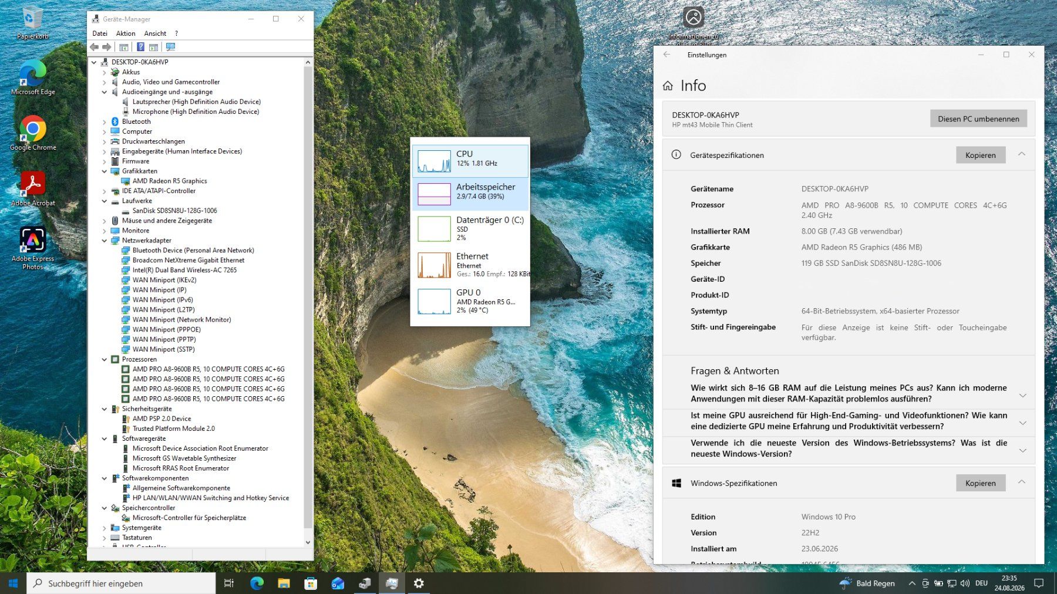Click into 'Suchbegriff hier eingeben' search box

pyautogui.click(x=122, y=583)
